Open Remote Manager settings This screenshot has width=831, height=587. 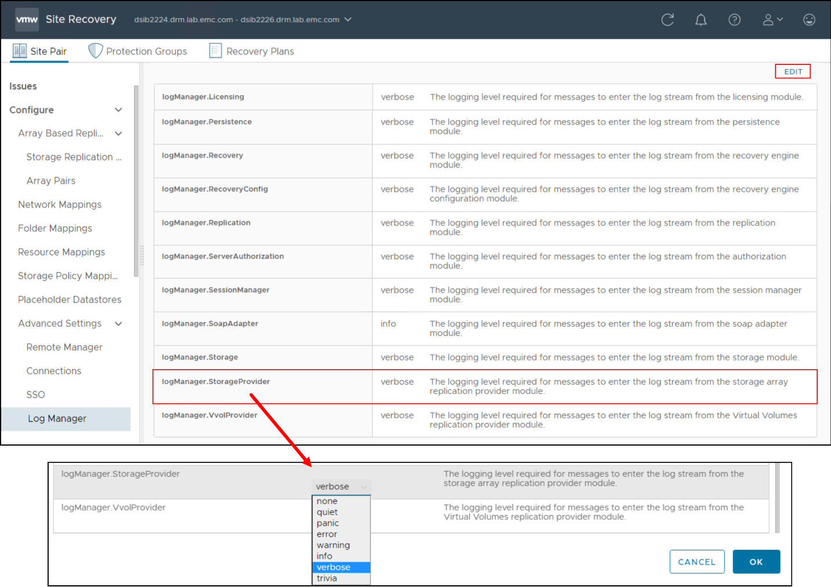tap(64, 347)
